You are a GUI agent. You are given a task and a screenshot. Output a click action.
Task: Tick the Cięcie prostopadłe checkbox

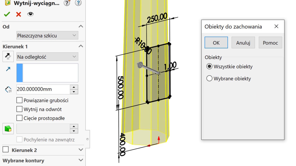pyautogui.click(x=19, y=118)
